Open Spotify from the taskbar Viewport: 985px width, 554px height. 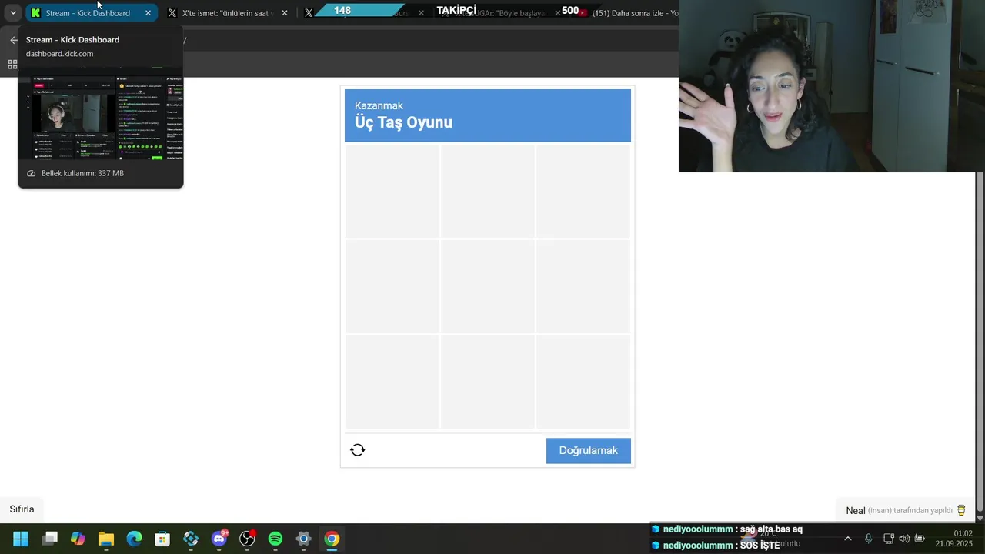tap(275, 539)
